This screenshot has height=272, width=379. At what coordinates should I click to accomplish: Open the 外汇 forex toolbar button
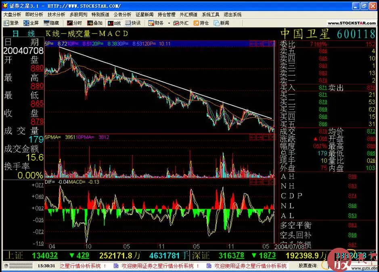[x=181, y=23]
